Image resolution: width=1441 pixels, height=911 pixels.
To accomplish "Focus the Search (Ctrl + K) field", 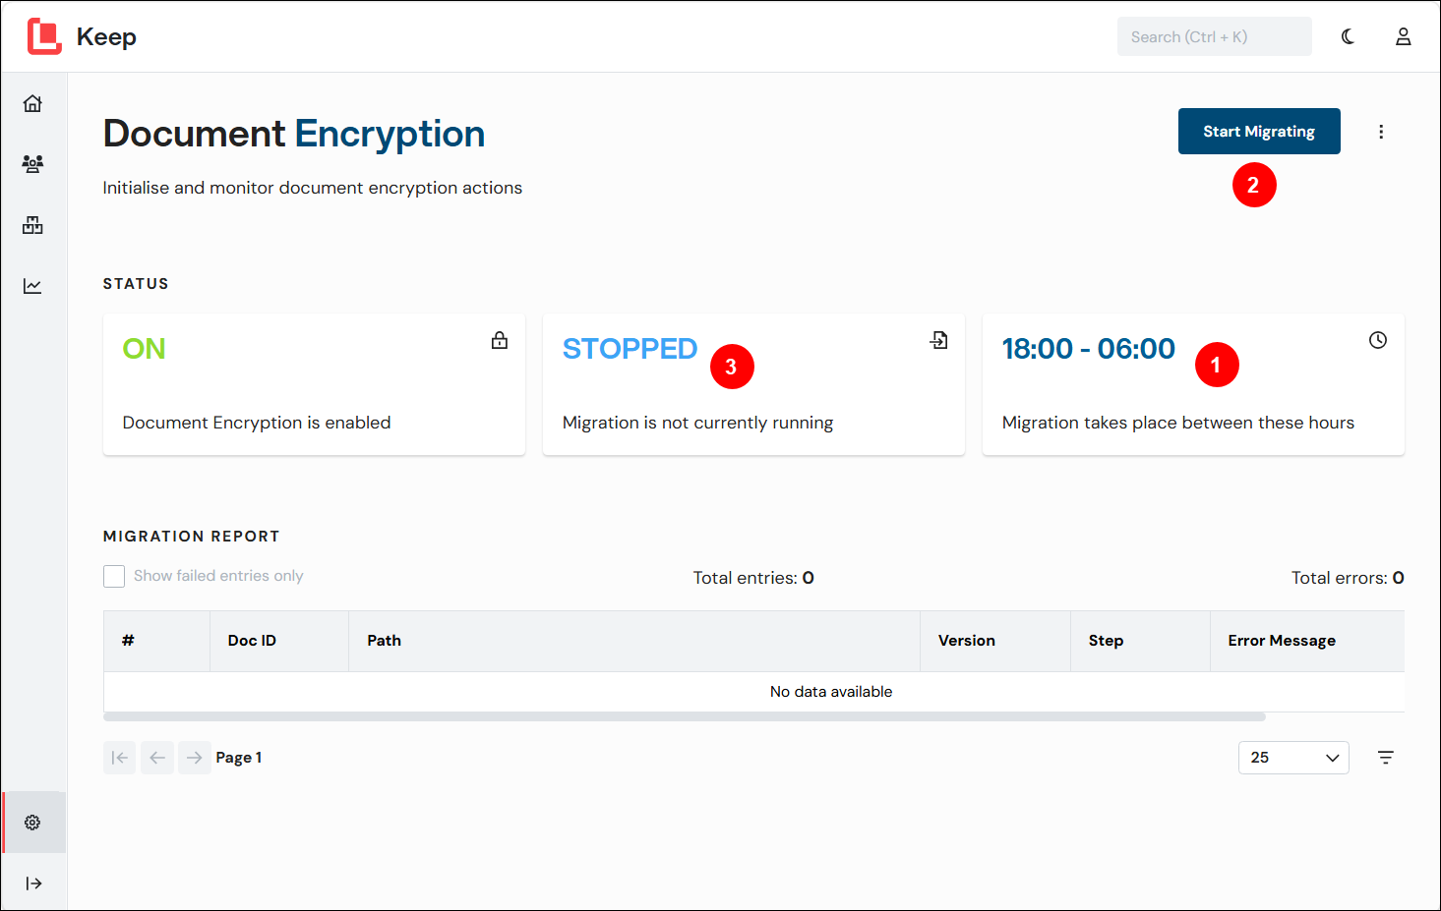I will point(1215,36).
